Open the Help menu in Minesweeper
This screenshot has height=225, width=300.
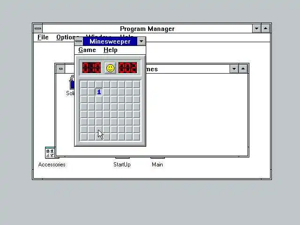(111, 50)
